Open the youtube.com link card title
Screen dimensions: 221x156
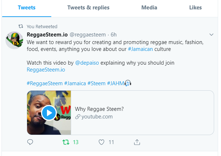point(99,109)
